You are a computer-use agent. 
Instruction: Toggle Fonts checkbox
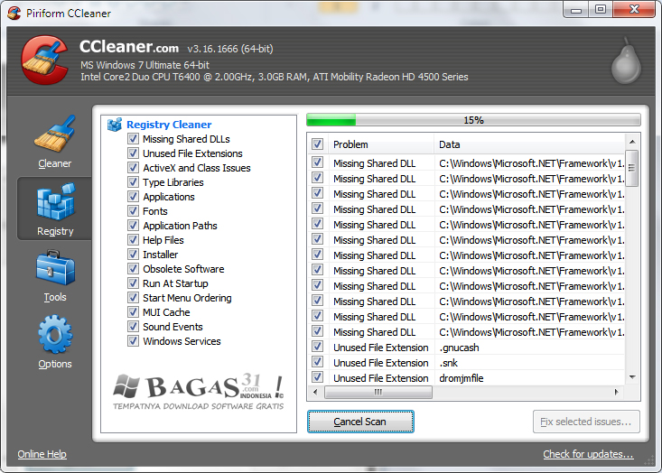point(133,211)
